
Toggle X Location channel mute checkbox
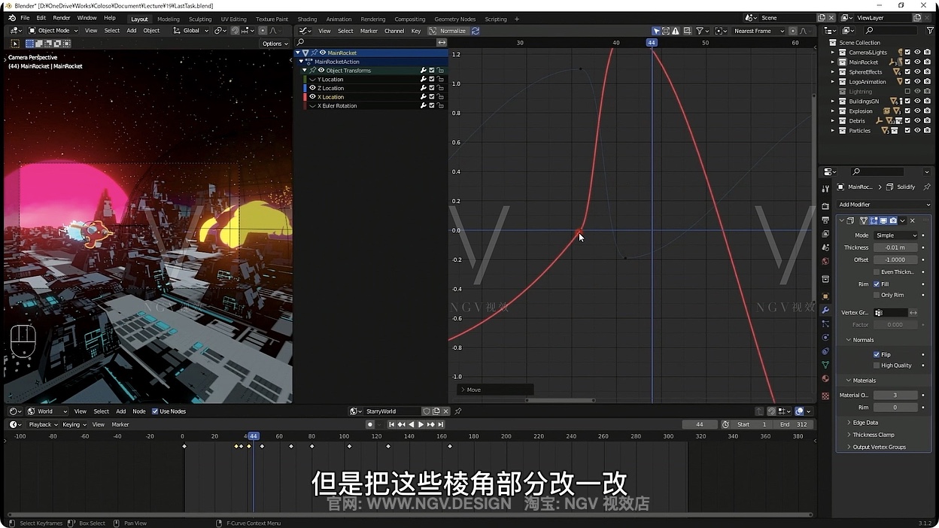[x=432, y=97]
